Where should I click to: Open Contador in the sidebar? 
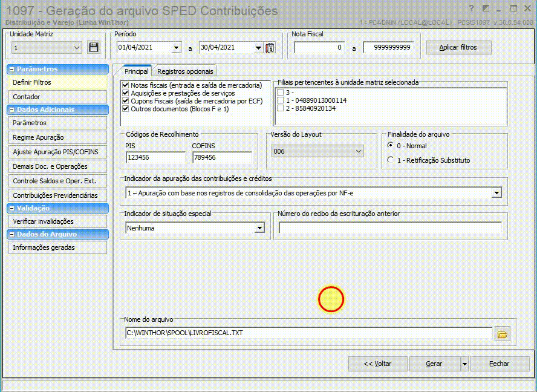tap(57, 97)
